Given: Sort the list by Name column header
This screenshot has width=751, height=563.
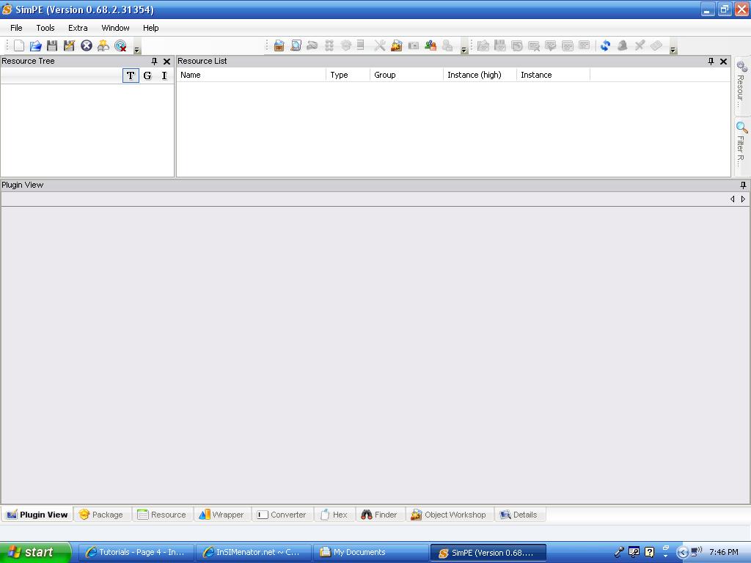Looking at the screenshot, I should click(251, 75).
